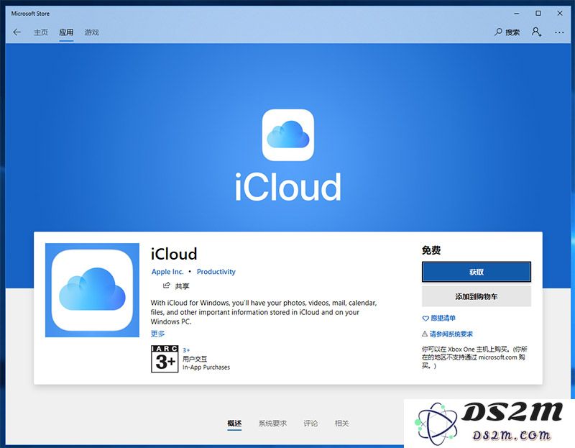Screen dimensions: 575x448
Task: Click the 3+ age rating link
Action: click(x=186, y=350)
